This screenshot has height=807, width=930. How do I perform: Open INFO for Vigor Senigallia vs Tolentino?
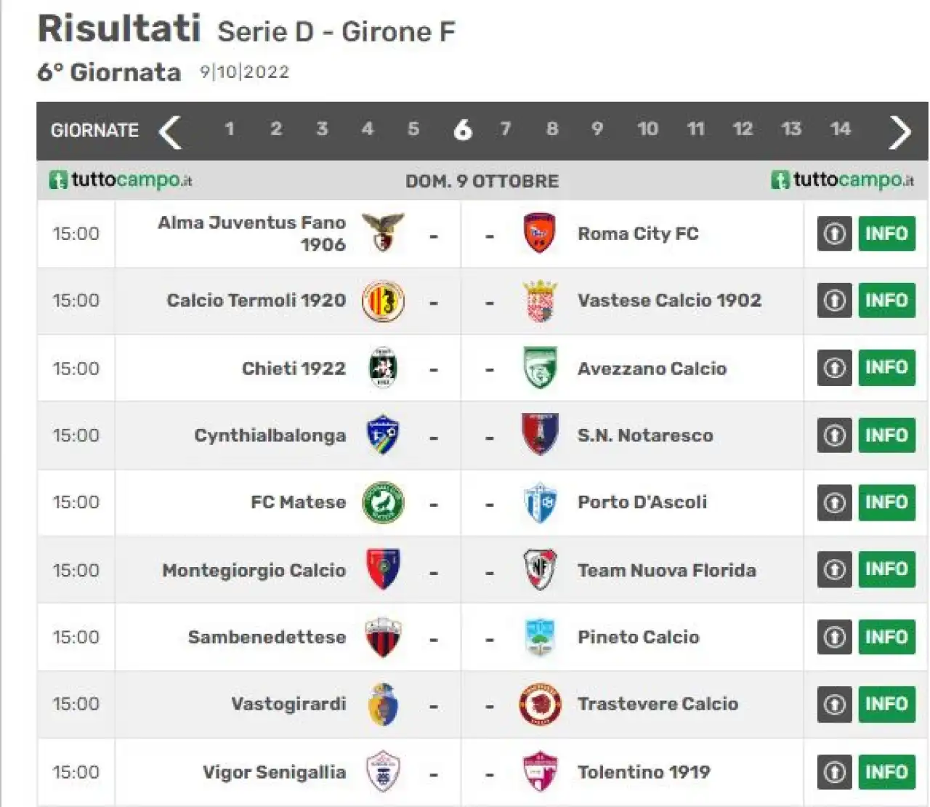pyautogui.click(x=886, y=771)
